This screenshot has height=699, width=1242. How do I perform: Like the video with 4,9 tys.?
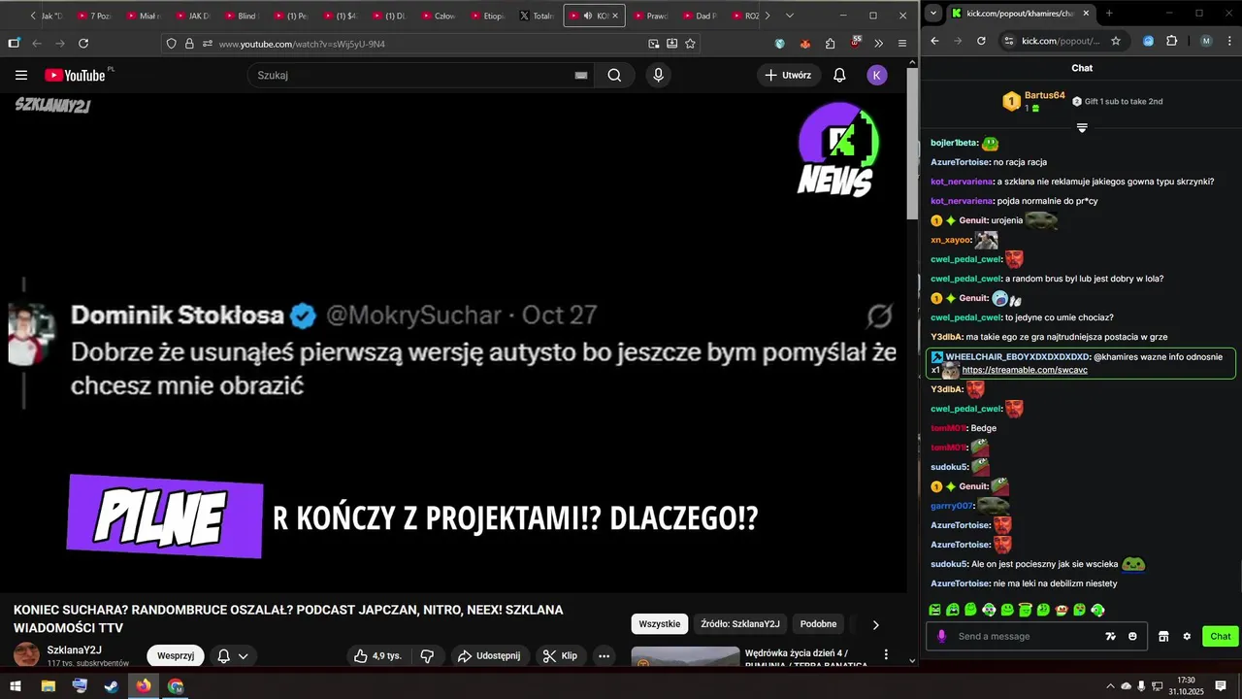coord(378,656)
